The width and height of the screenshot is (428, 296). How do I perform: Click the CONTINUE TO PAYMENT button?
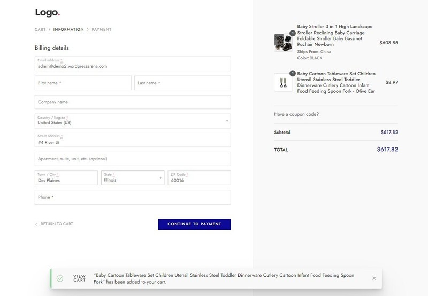[194, 224]
